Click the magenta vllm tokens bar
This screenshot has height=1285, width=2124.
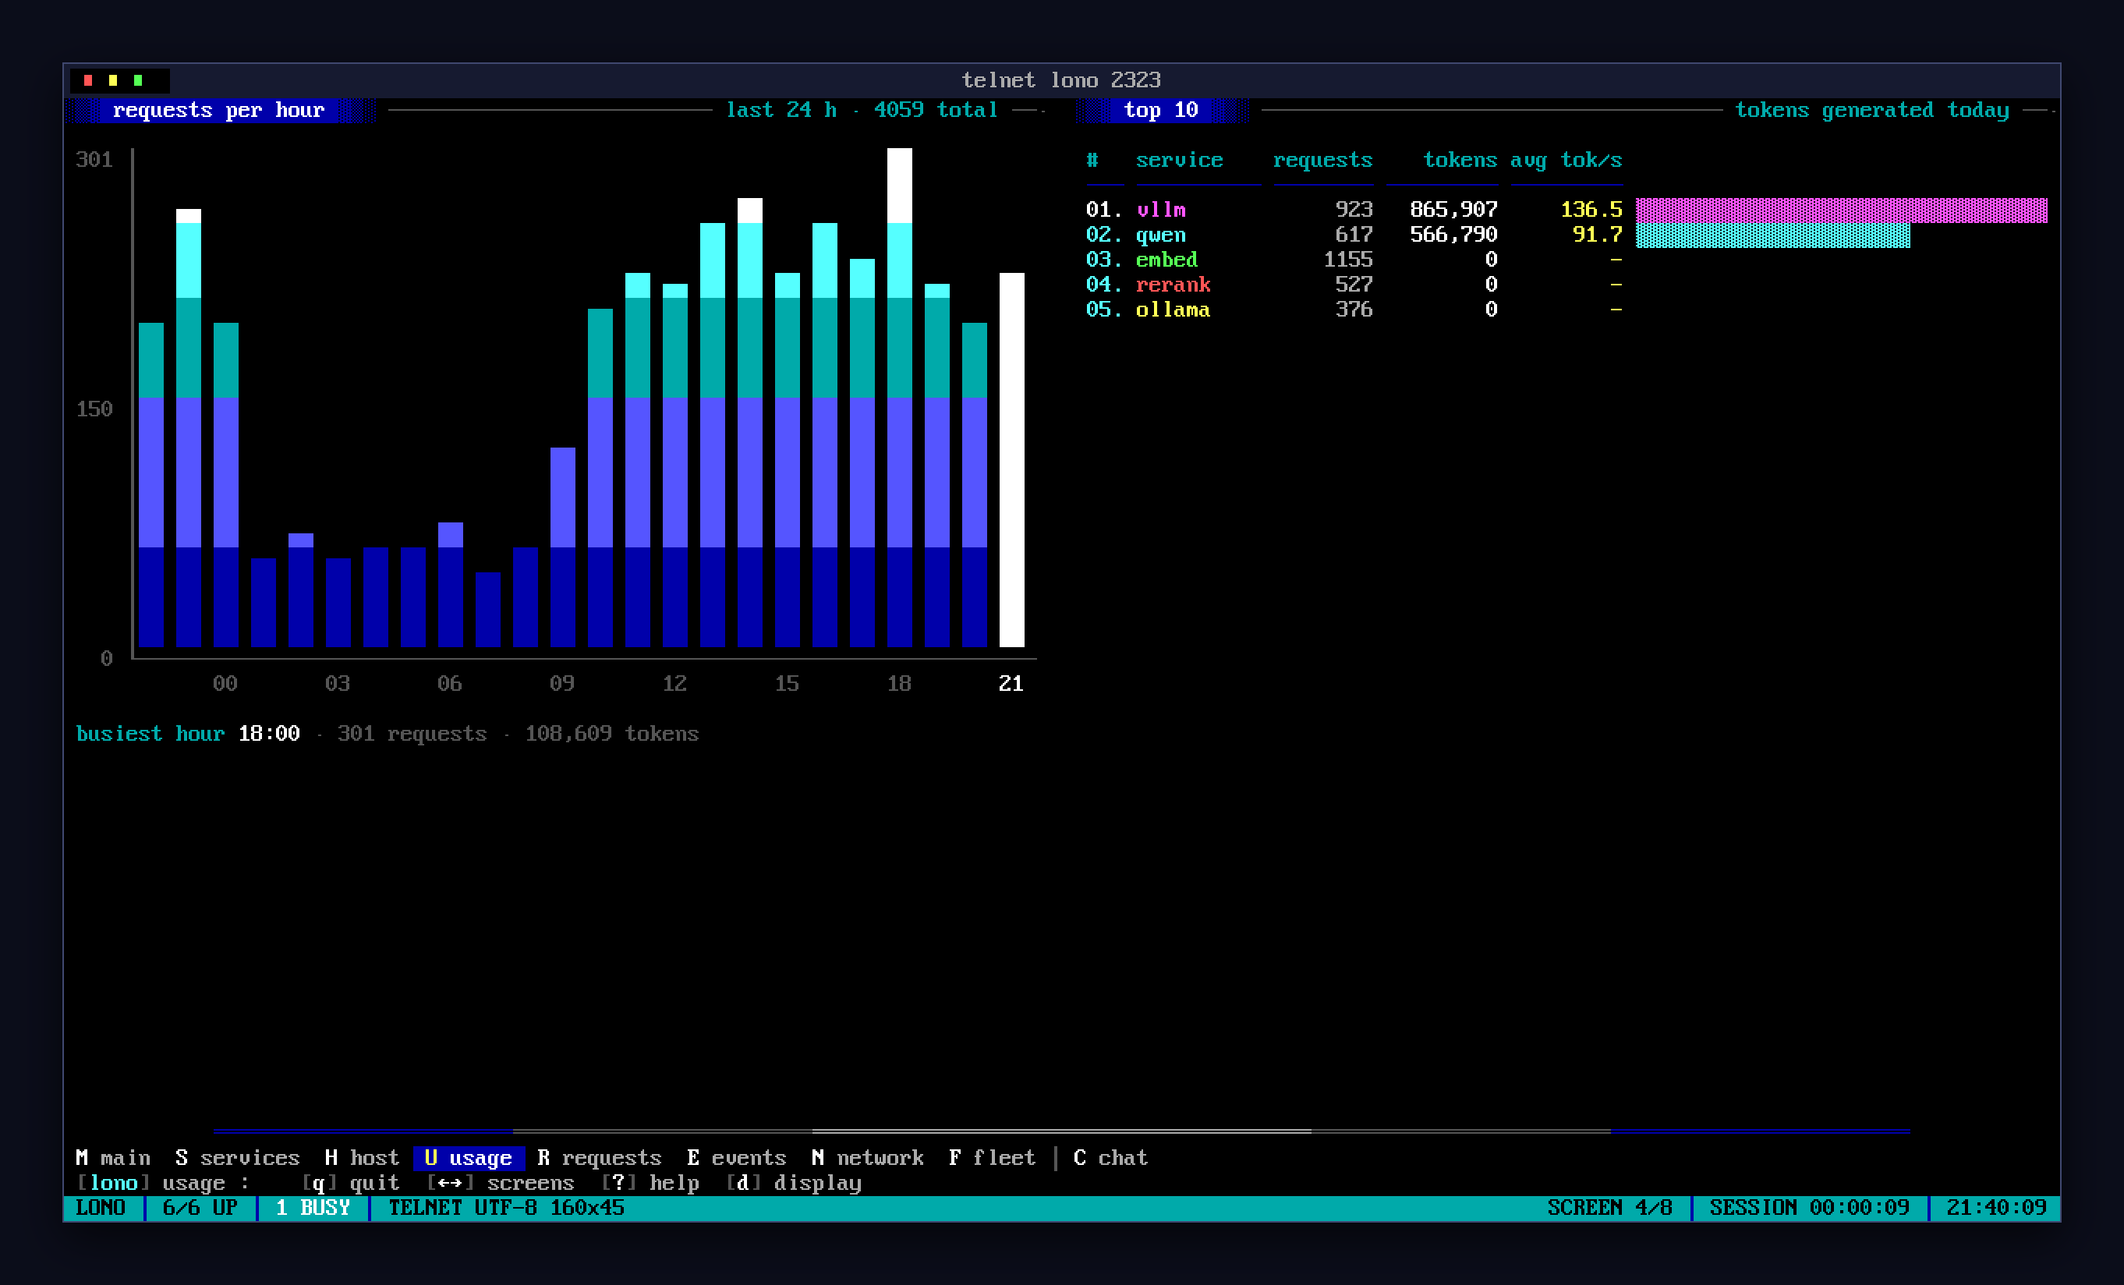(1841, 210)
